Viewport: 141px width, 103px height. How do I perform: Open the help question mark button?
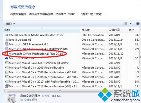[138, 23]
